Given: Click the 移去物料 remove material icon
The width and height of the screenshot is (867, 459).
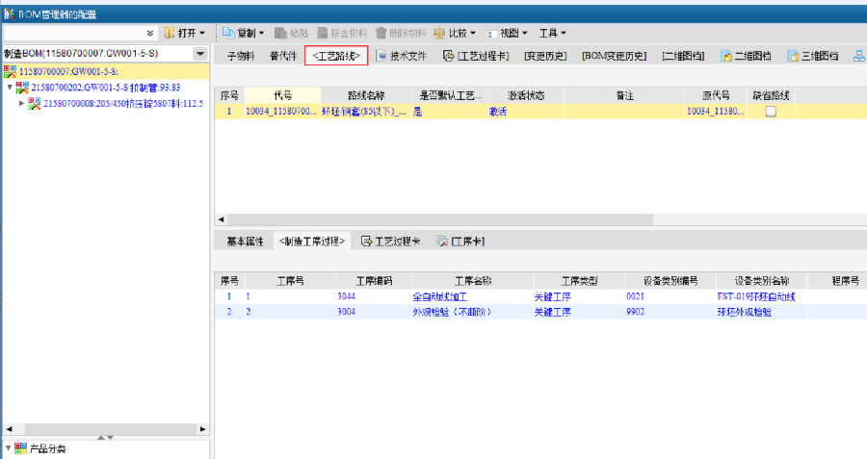Looking at the screenshot, I should point(323,33).
